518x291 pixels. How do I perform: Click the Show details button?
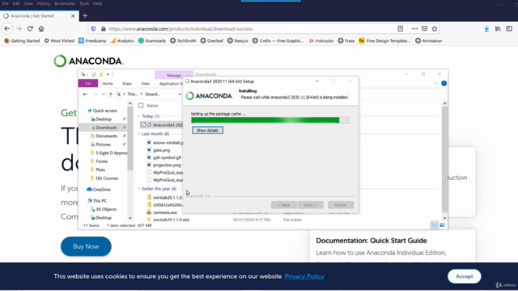[x=207, y=130]
